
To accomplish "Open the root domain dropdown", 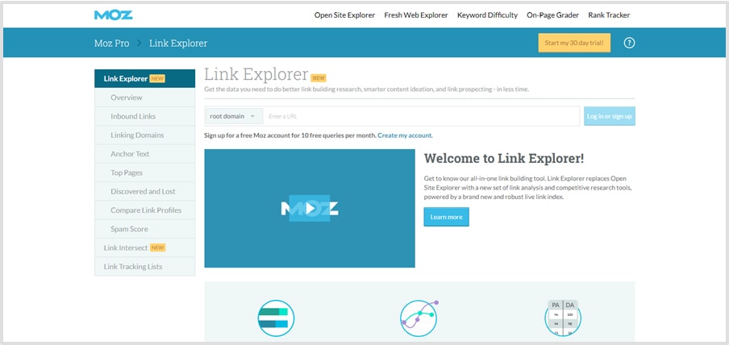I will point(233,116).
